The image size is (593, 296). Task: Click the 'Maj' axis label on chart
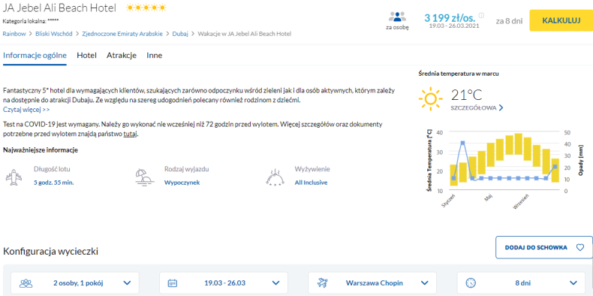[x=488, y=197]
